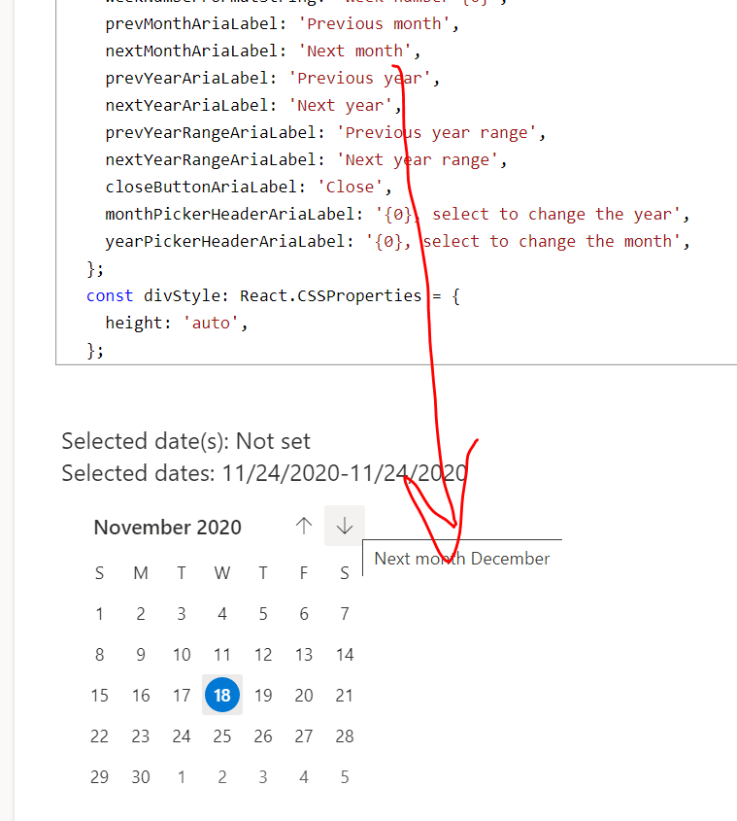Screen dimensions: 737x821
Task: Select the highlighted date 18
Action: 222,696
